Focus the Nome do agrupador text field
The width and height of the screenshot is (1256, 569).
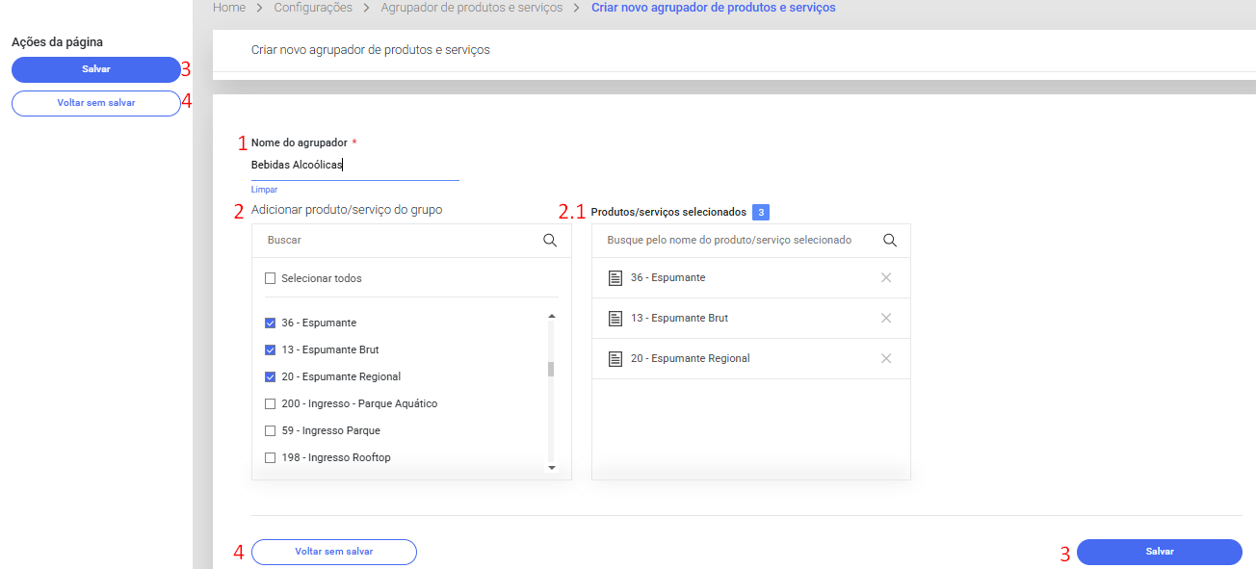(354, 165)
